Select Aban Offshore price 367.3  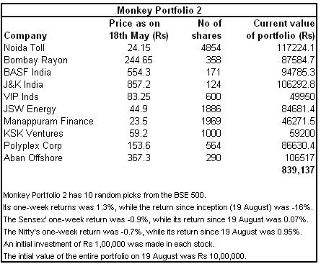point(138,158)
